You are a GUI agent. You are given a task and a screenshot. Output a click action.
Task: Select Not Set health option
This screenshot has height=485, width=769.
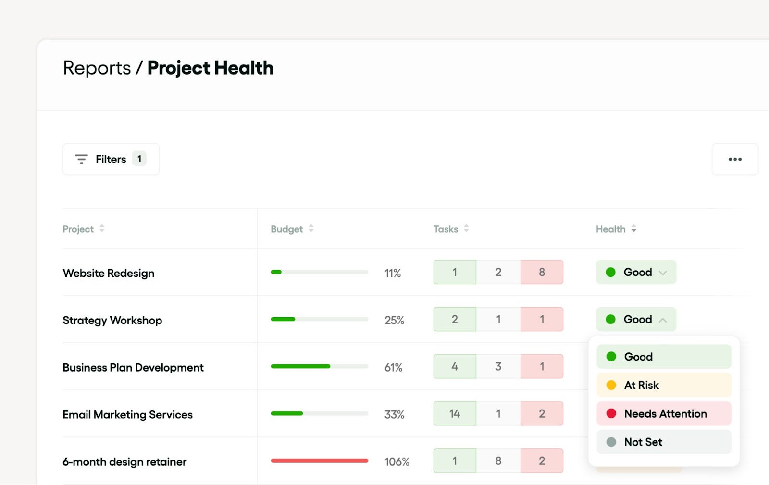(x=664, y=442)
